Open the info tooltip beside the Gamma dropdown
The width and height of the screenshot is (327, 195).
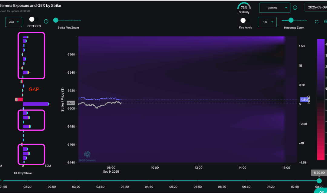click(295, 8)
